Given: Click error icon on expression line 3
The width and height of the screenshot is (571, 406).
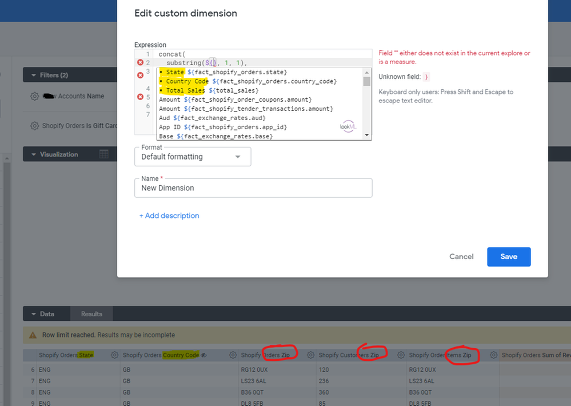Looking at the screenshot, I should point(140,75).
